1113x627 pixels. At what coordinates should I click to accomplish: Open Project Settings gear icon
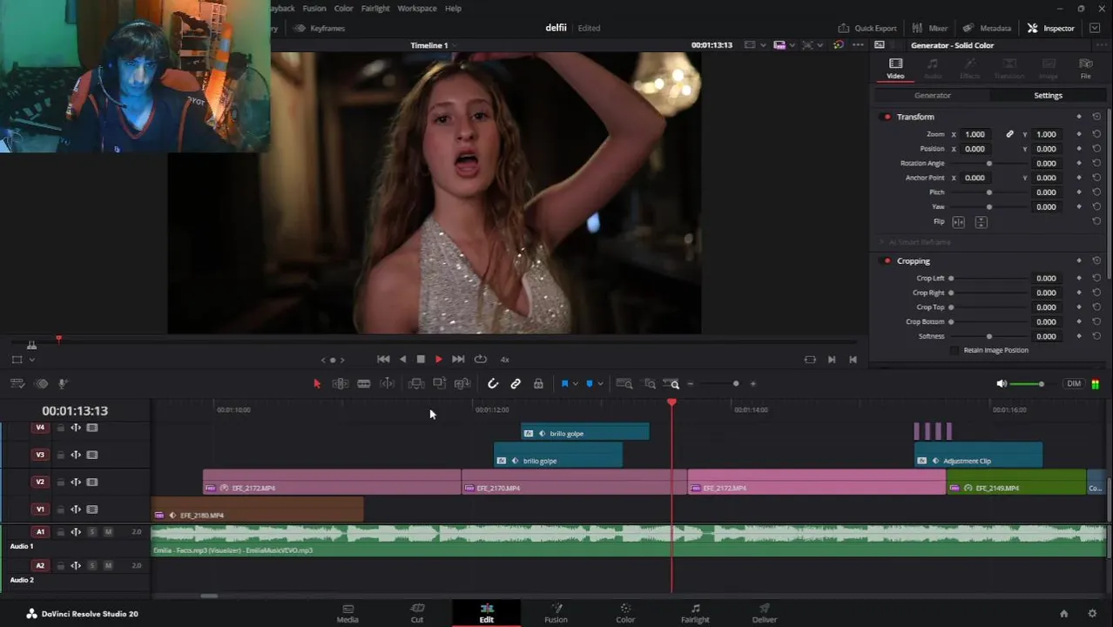[1092, 613]
